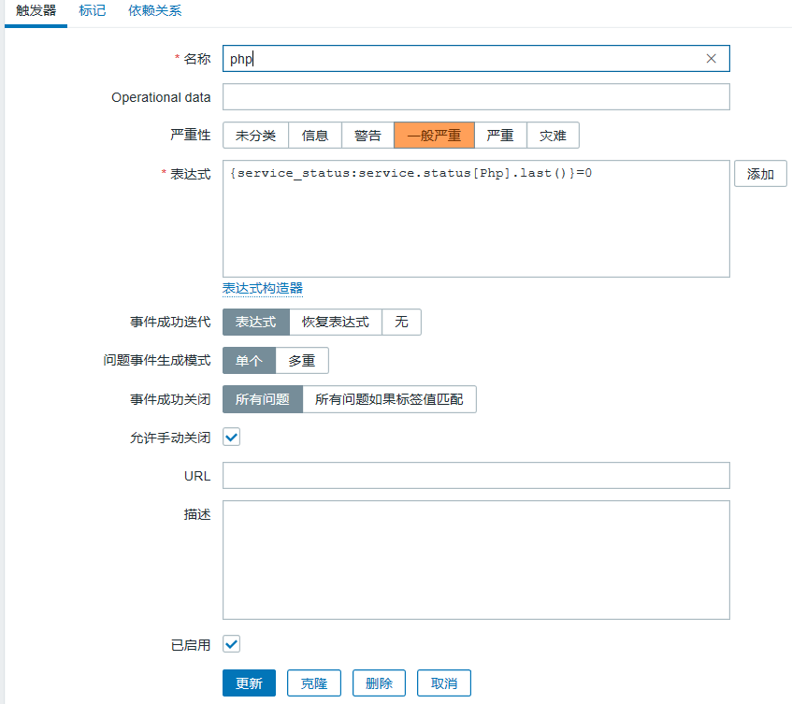Open the 触发器 tab
Image resolution: width=792 pixels, height=704 pixels.
click(36, 10)
